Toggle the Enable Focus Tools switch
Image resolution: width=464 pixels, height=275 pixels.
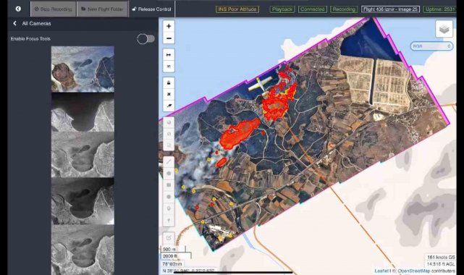tap(146, 39)
